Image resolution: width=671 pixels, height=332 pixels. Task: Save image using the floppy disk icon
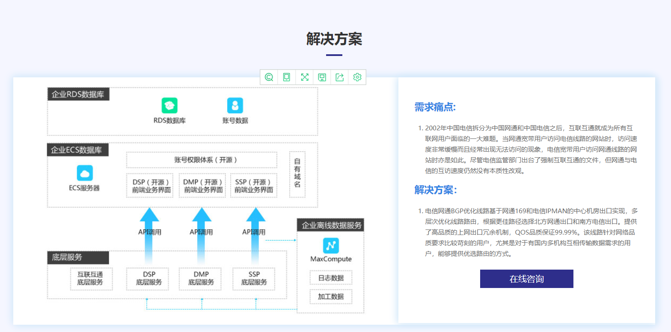[322, 77]
